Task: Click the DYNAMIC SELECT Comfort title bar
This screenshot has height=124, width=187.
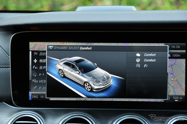Action: 107,48
